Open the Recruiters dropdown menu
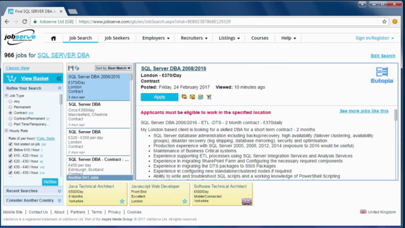The image size is (405, 228). click(194, 38)
